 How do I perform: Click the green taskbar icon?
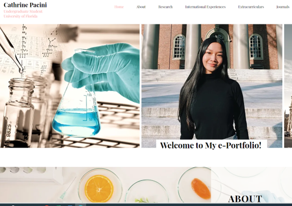(x=59, y=205)
